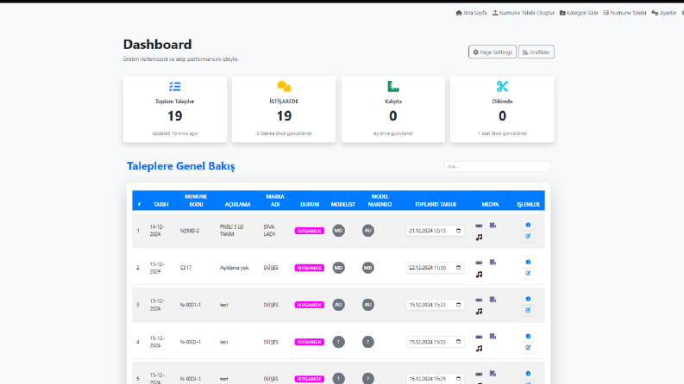This screenshot has width=684, height=384.
Task: Play music note media in row 4
Action: (x=479, y=349)
